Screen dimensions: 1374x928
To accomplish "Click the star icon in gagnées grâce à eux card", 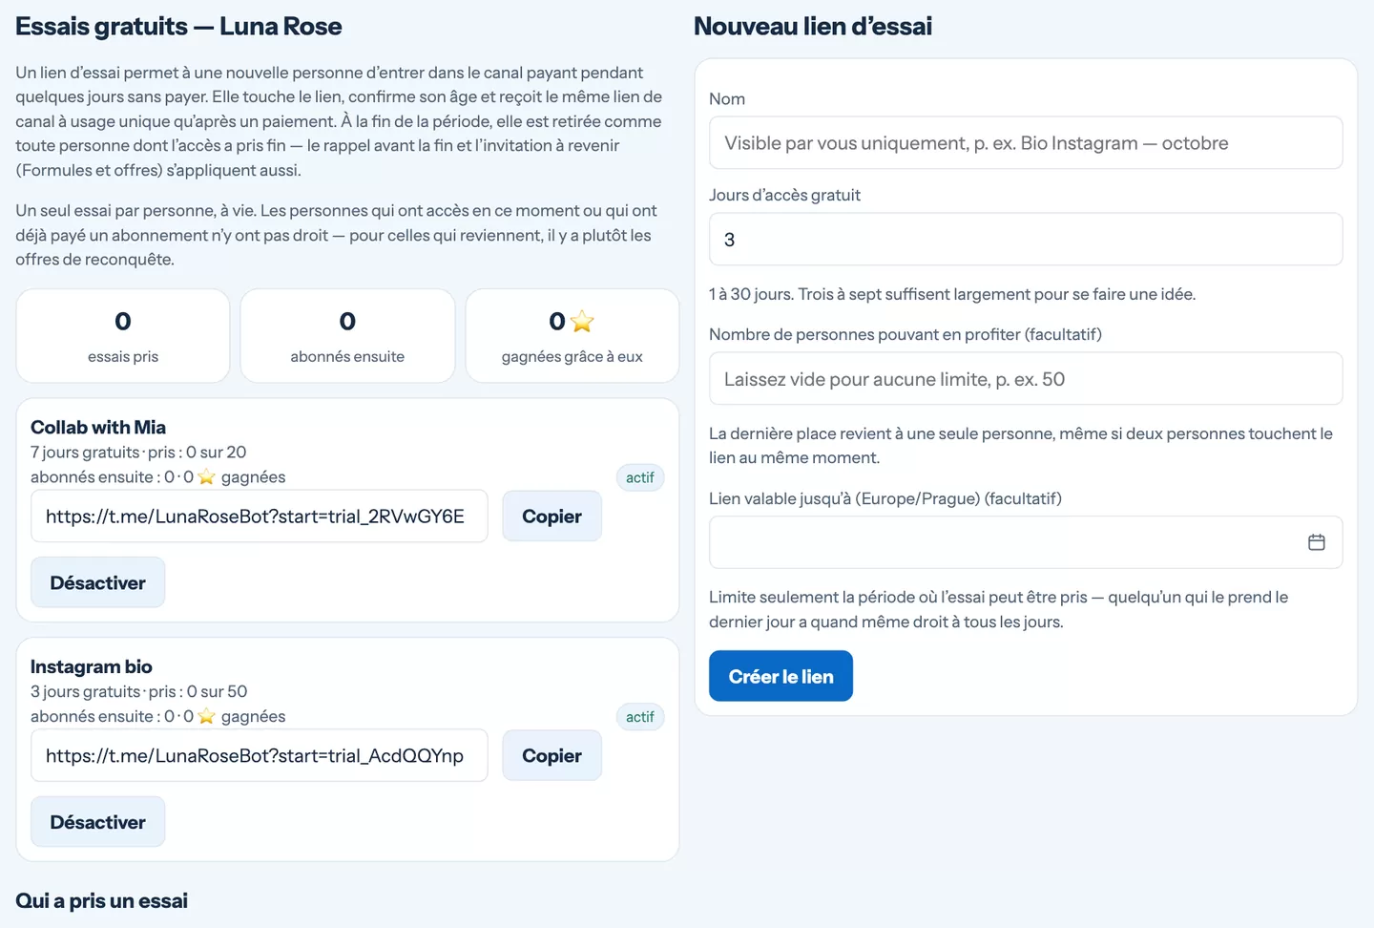I will [582, 322].
